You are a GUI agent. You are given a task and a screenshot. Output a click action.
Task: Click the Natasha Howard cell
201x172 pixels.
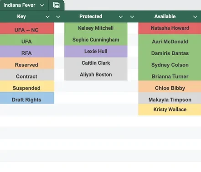coord(170,28)
